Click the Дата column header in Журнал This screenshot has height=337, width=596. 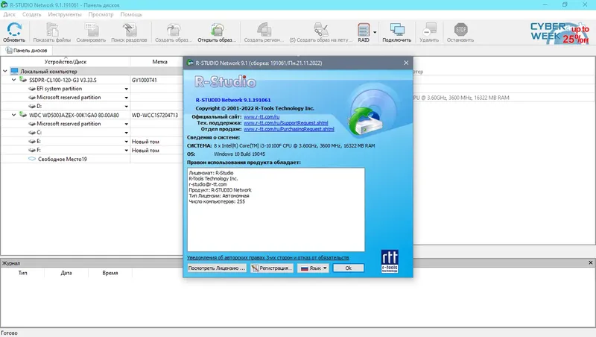pos(66,273)
